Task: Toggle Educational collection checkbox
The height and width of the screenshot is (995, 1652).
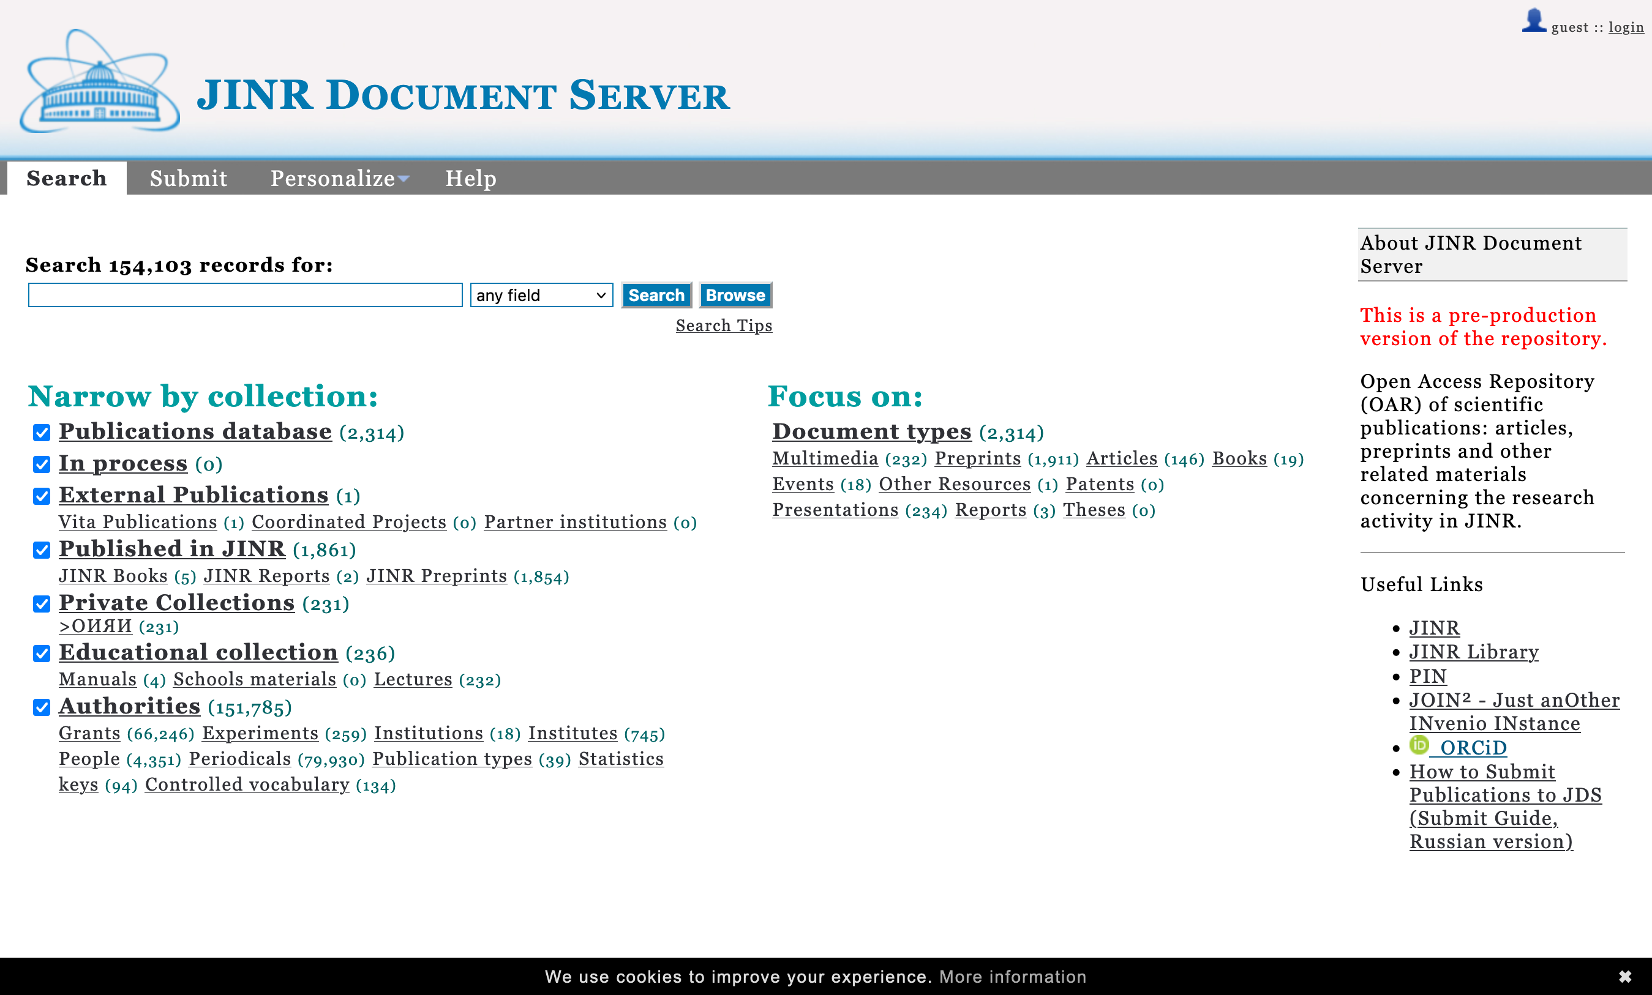Action: pyautogui.click(x=42, y=654)
